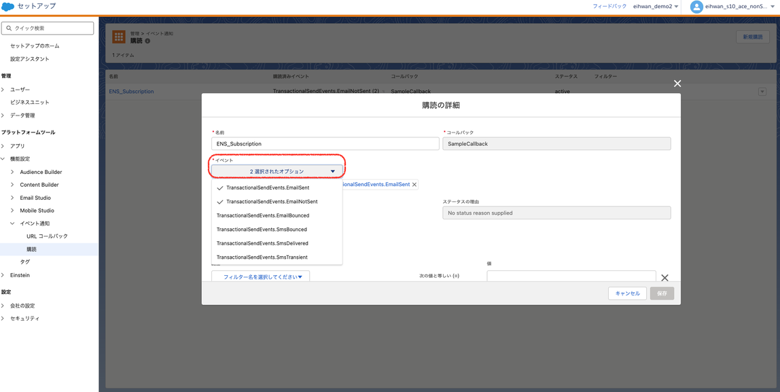Expand Audience Builder in sidebar
Viewport: 780px width, 392px height.
[x=13, y=172]
